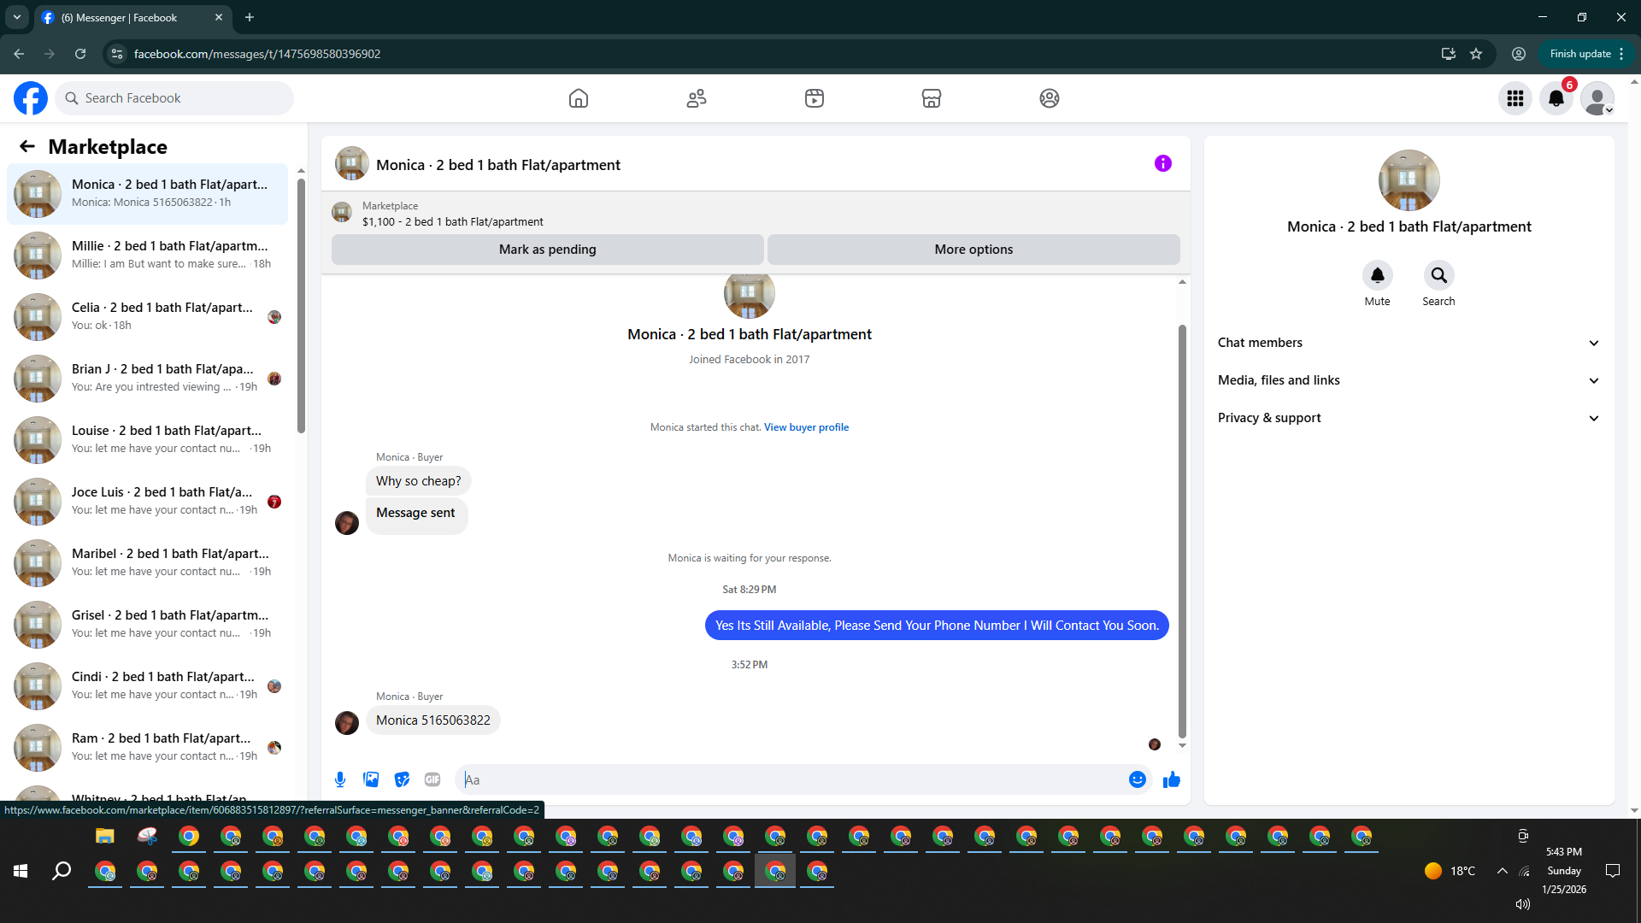Open Chrome profile icon in toolbar

pyautogui.click(x=1519, y=54)
